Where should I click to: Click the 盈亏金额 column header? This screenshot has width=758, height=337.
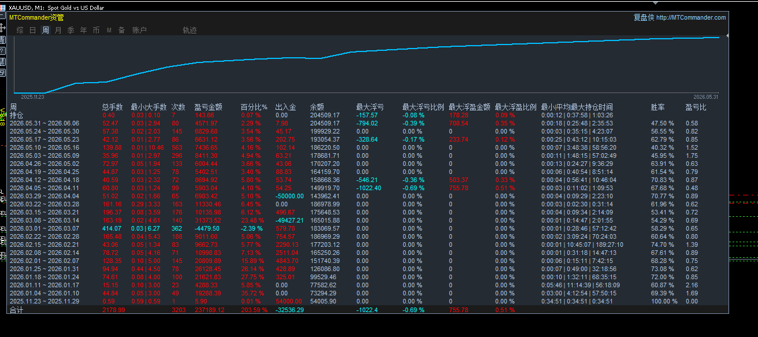[x=209, y=107]
